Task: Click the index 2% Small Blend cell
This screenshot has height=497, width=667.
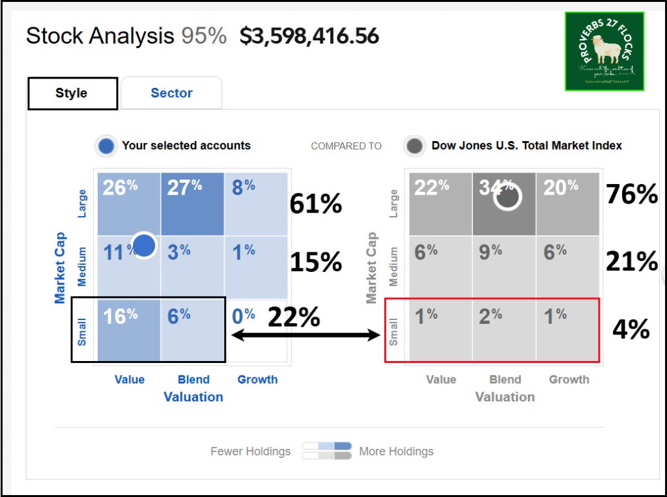Action: click(504, 330)
